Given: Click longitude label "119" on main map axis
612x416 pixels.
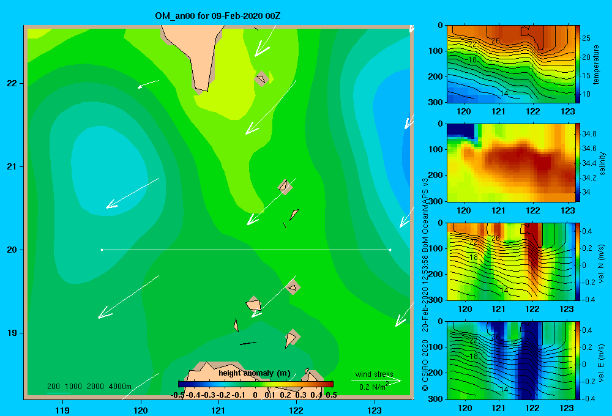Looking at the screenshot, I should pyautogui.click(x=62, y=410).
